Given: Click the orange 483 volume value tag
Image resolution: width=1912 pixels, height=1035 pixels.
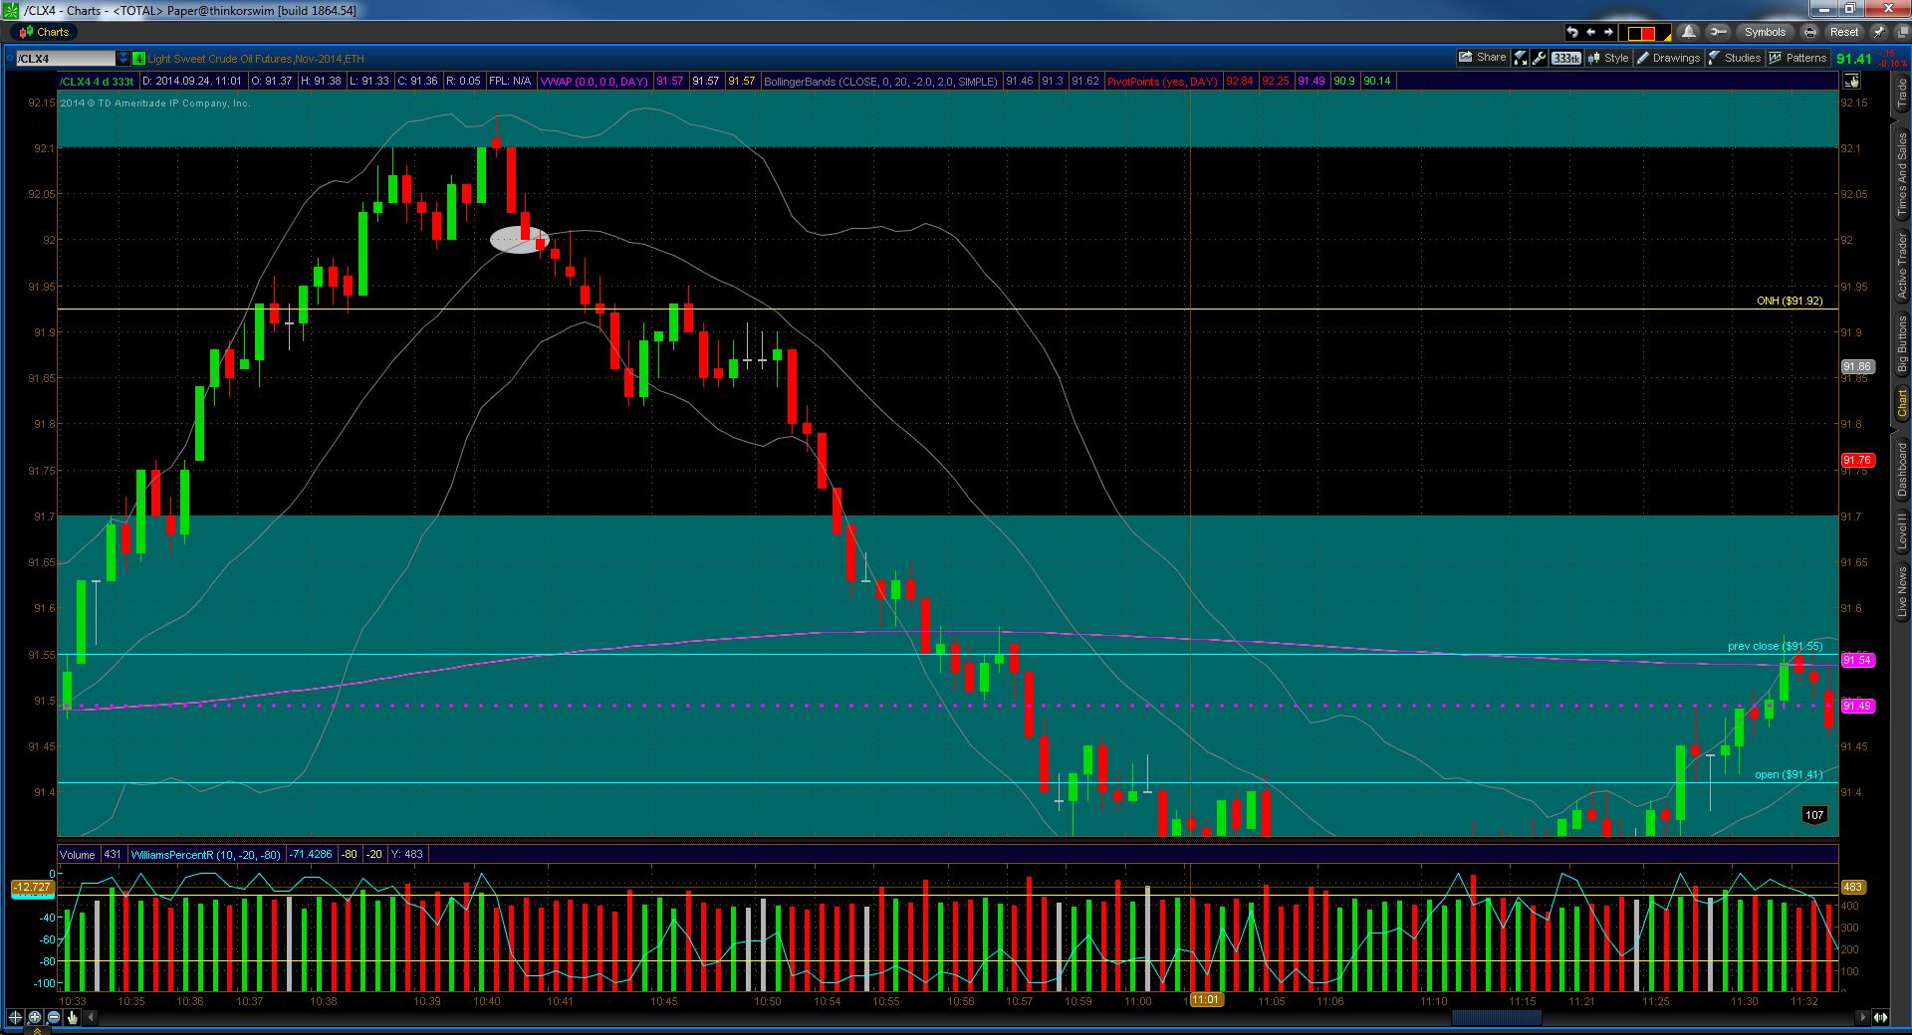Looking at the screenshot, I should 1852,887.
